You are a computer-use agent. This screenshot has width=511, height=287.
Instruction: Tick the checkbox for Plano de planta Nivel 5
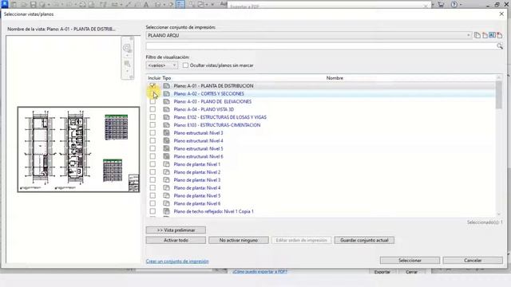[x=153, y=195]
